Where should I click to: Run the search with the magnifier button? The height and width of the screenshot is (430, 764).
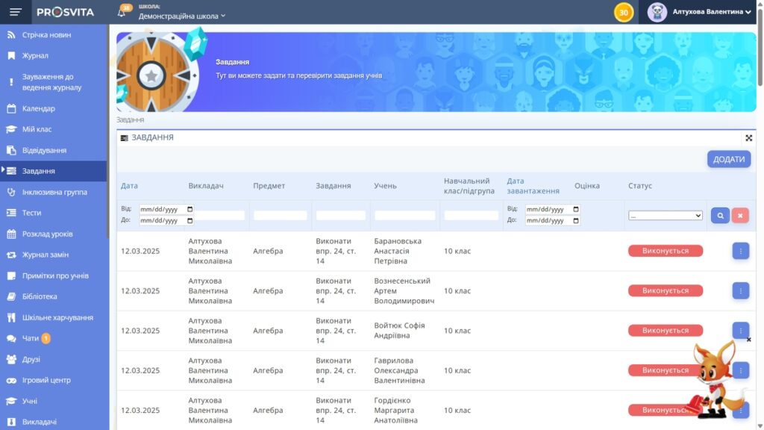[x=718, y=215]
